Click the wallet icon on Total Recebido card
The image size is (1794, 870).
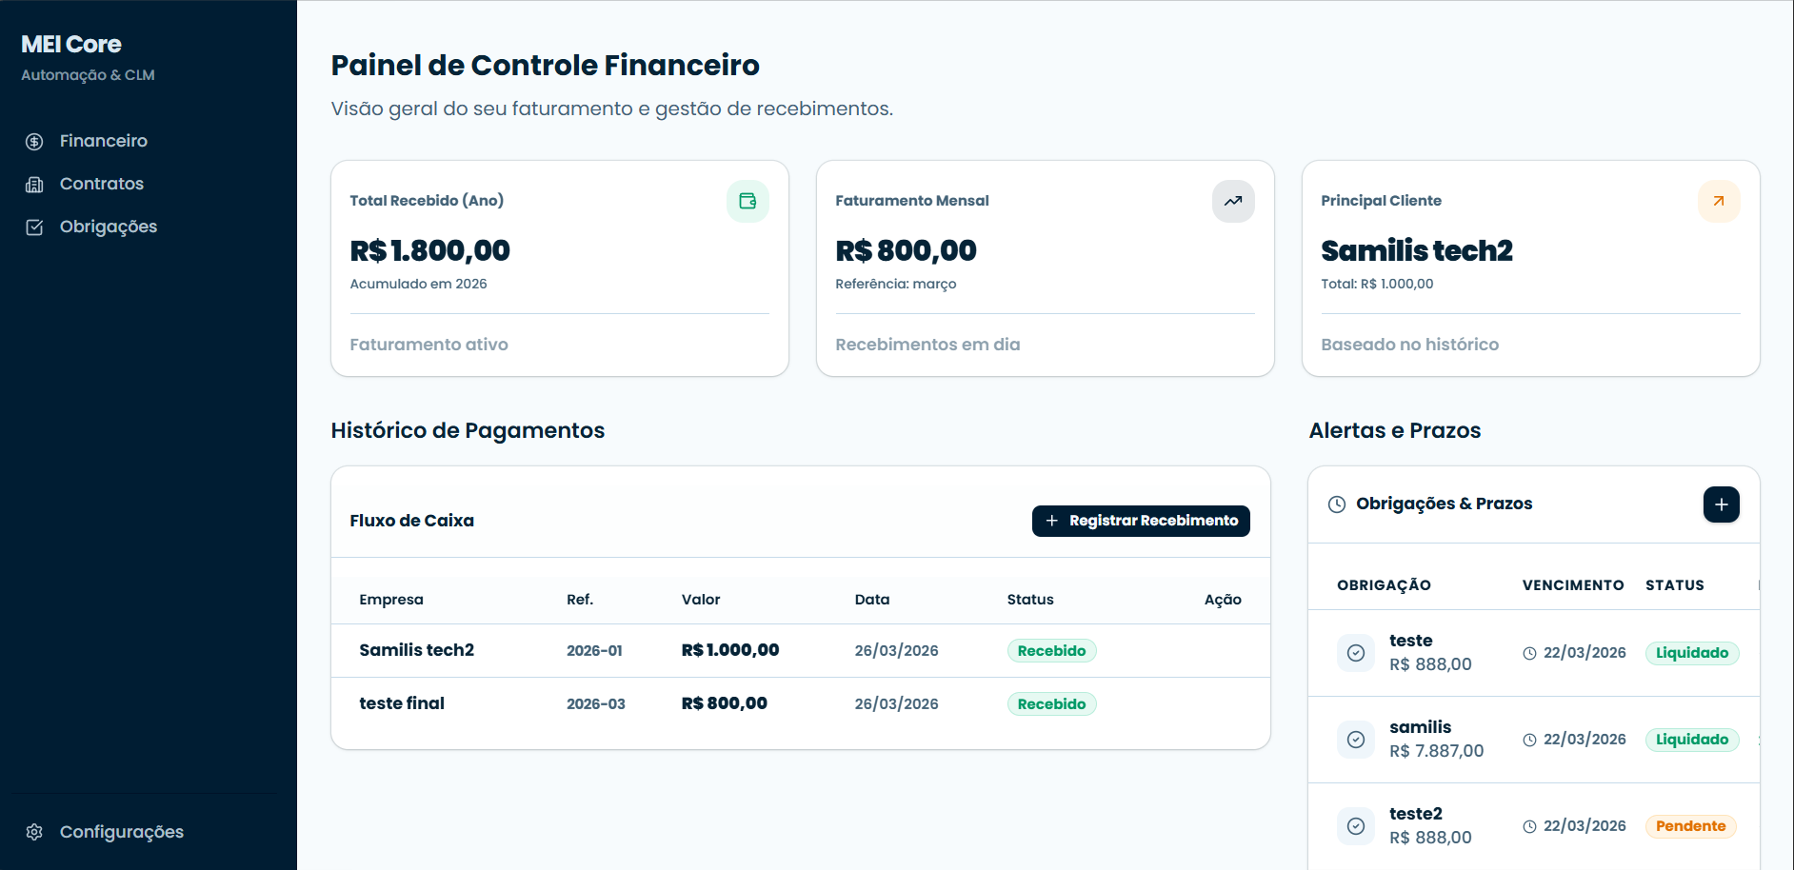[x=747, y=201]
